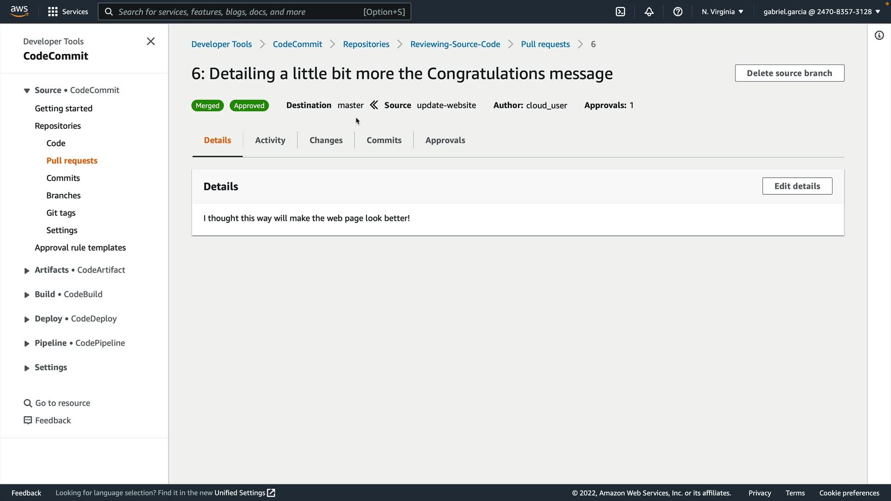The width and height of the screenshot is (891, 501).
Task: Switch to the Approvals tab
Action: click(445, 140)
